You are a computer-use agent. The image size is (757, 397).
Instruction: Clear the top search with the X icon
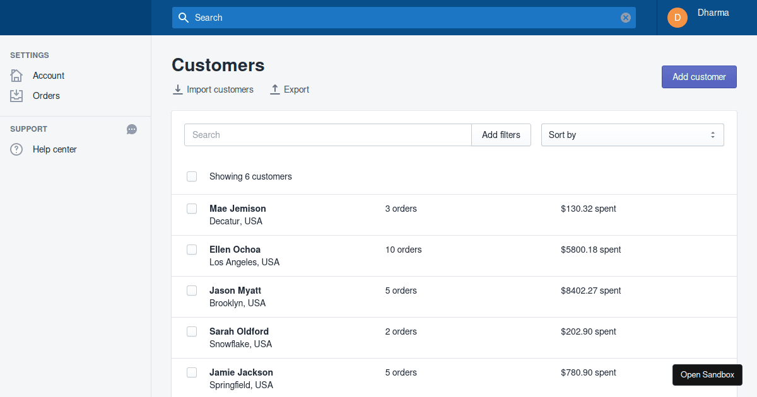[626, 18]
